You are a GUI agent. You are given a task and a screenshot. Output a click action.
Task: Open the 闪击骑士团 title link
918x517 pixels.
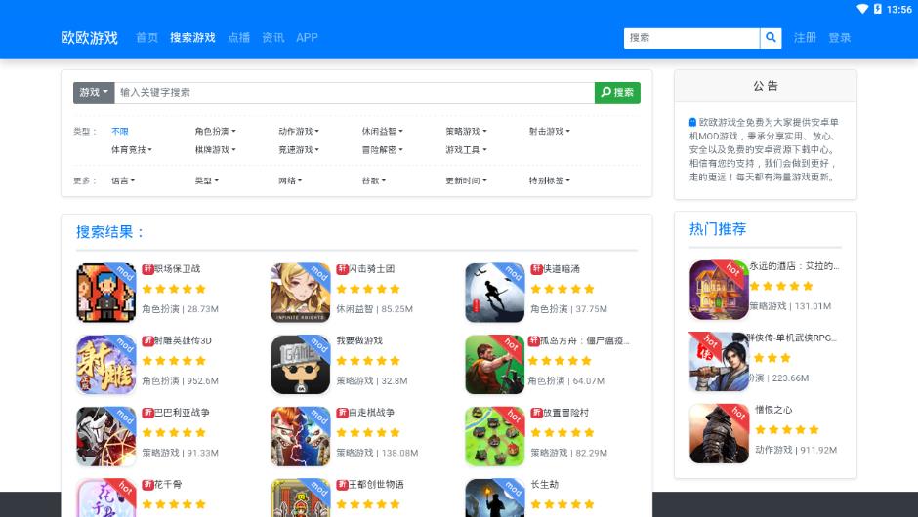tap(371, 269)
